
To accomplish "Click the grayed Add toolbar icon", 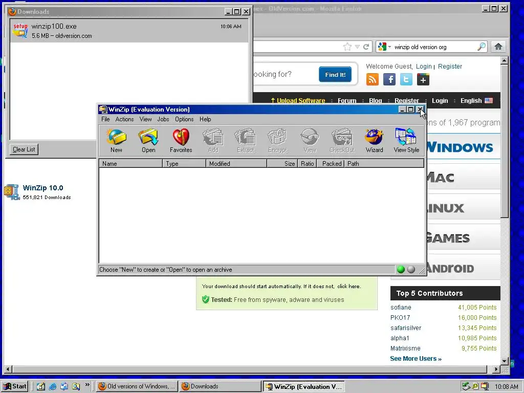I will (x=213, y=140).
